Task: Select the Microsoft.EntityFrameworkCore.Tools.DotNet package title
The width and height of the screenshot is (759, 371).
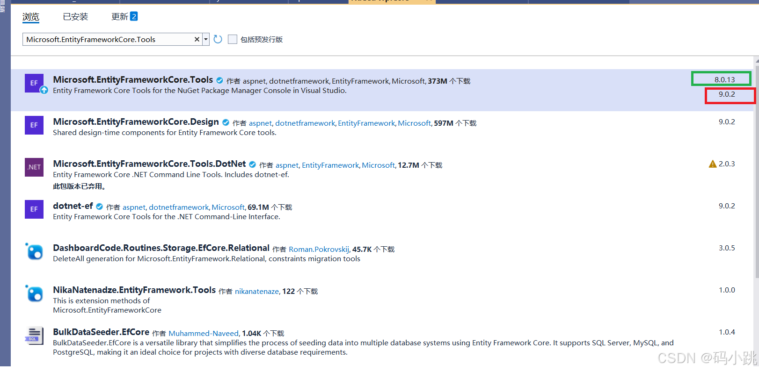Action: click(x=149, y=164)
